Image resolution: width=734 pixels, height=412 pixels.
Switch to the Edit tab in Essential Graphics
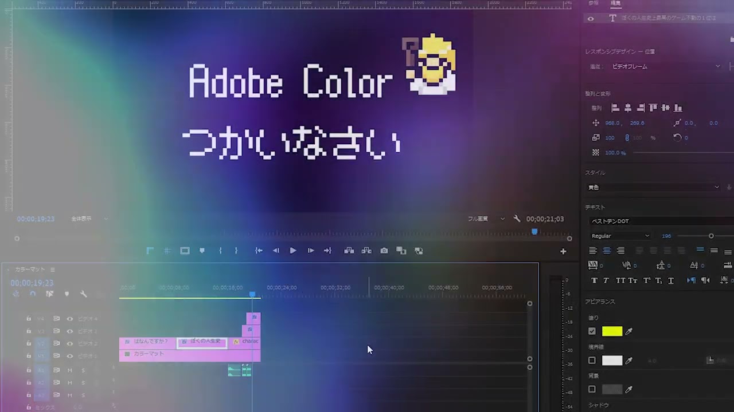[615, 3]
